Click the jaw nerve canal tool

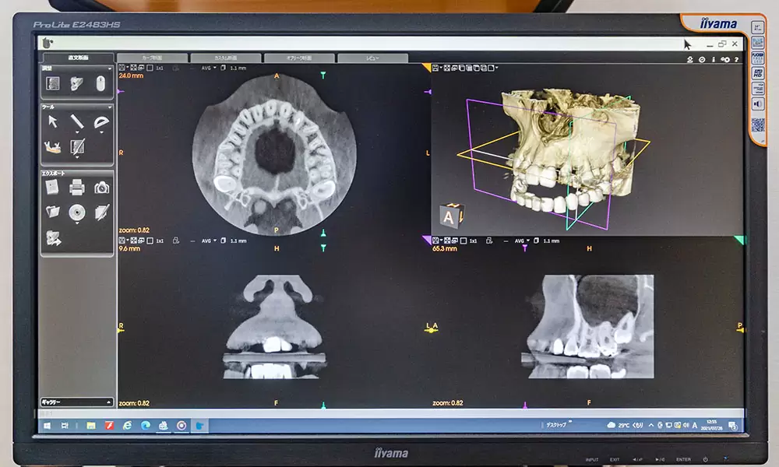[53, 146]
